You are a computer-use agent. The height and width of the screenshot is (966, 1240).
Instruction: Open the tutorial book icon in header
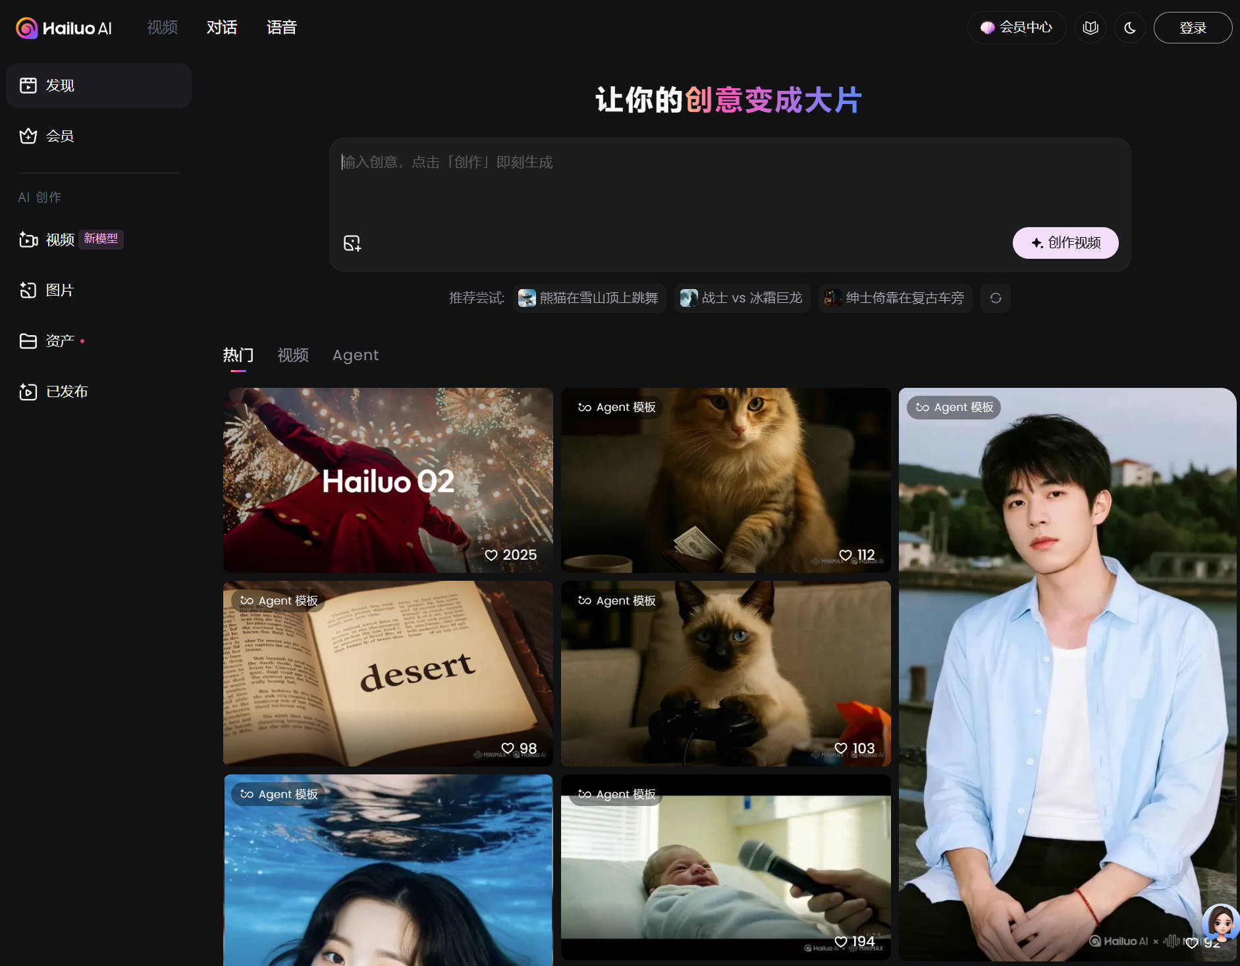pyautogui.click(x=1091, y=28)
